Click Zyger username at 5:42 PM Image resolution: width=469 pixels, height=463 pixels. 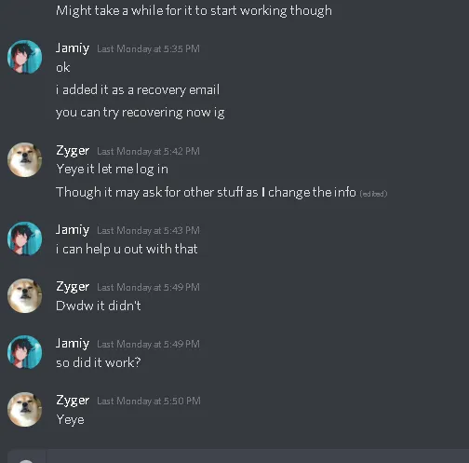tap(73, 151)
